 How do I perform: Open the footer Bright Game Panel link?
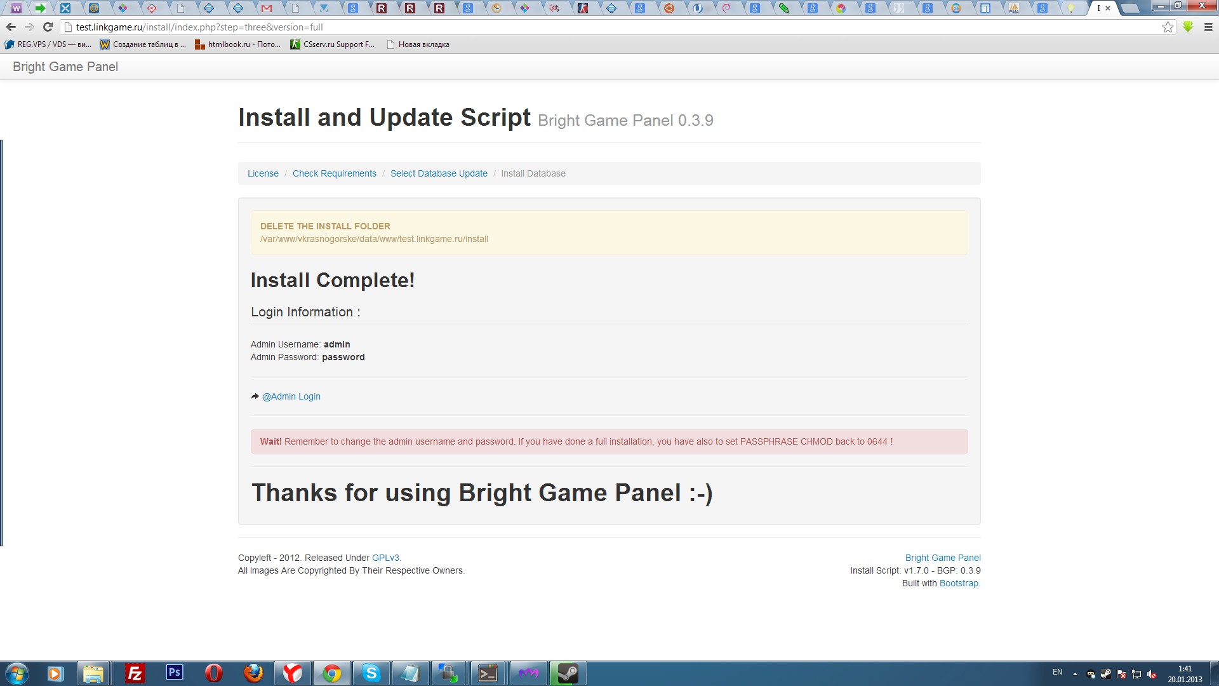click(x=943, y=558)
